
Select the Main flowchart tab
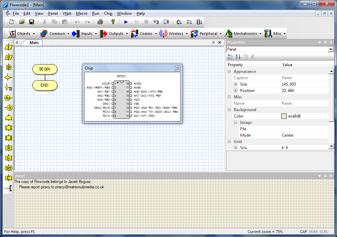click(34, 43)
